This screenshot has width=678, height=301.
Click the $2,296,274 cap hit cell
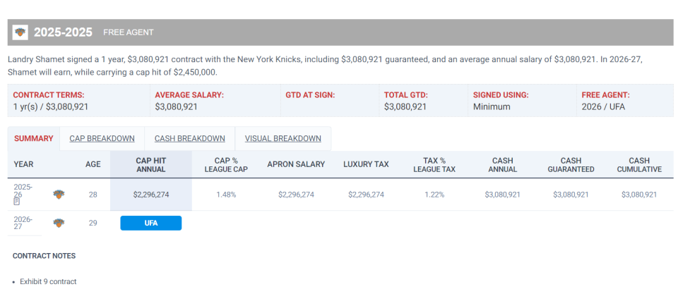[151, 195]
